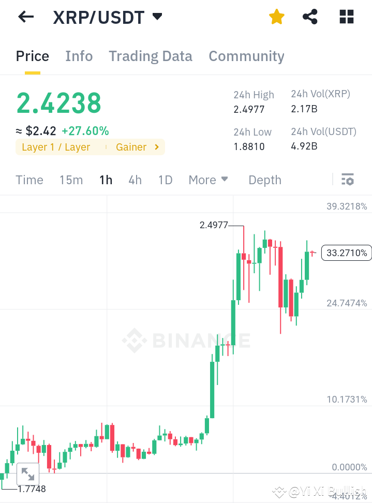Open chart settings via candlestick settings icon

[x=348, y=180]
